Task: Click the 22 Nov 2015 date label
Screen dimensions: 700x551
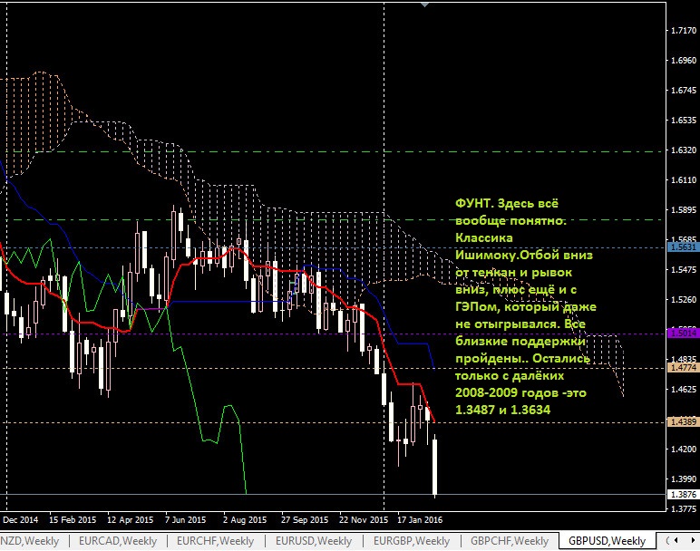Action: point(364,520)
